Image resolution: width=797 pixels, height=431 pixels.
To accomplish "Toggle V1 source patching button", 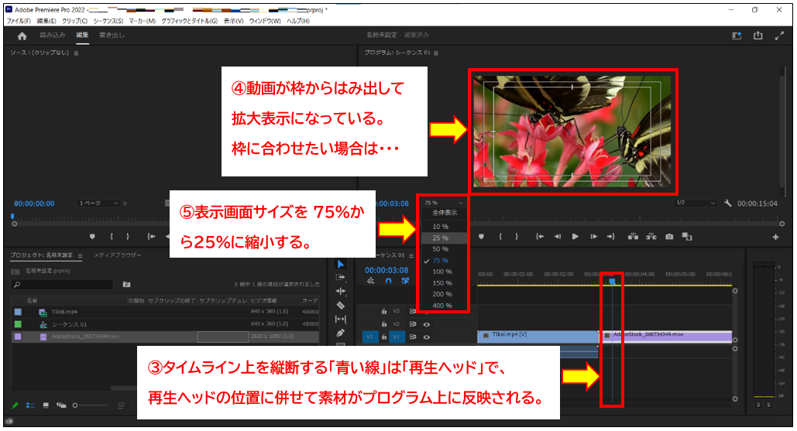I will [x=369, y=337].
